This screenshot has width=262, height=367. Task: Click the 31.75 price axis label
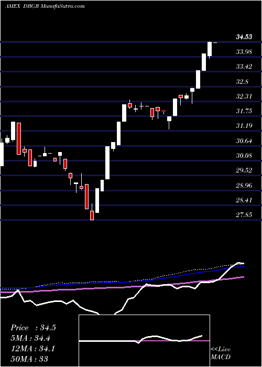point(244,111)
